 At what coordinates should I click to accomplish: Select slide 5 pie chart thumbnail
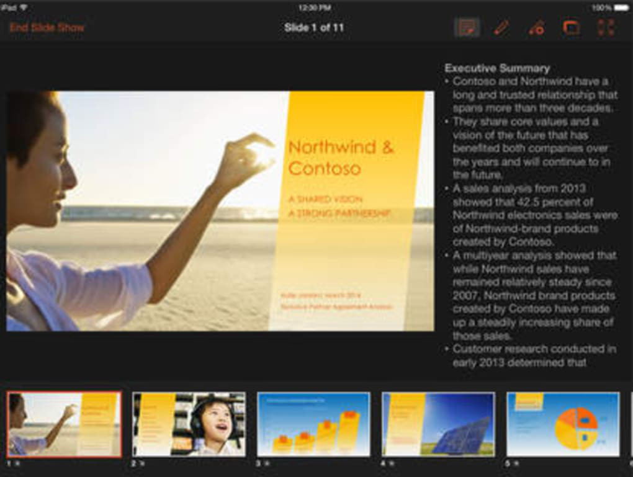[563, 424]
